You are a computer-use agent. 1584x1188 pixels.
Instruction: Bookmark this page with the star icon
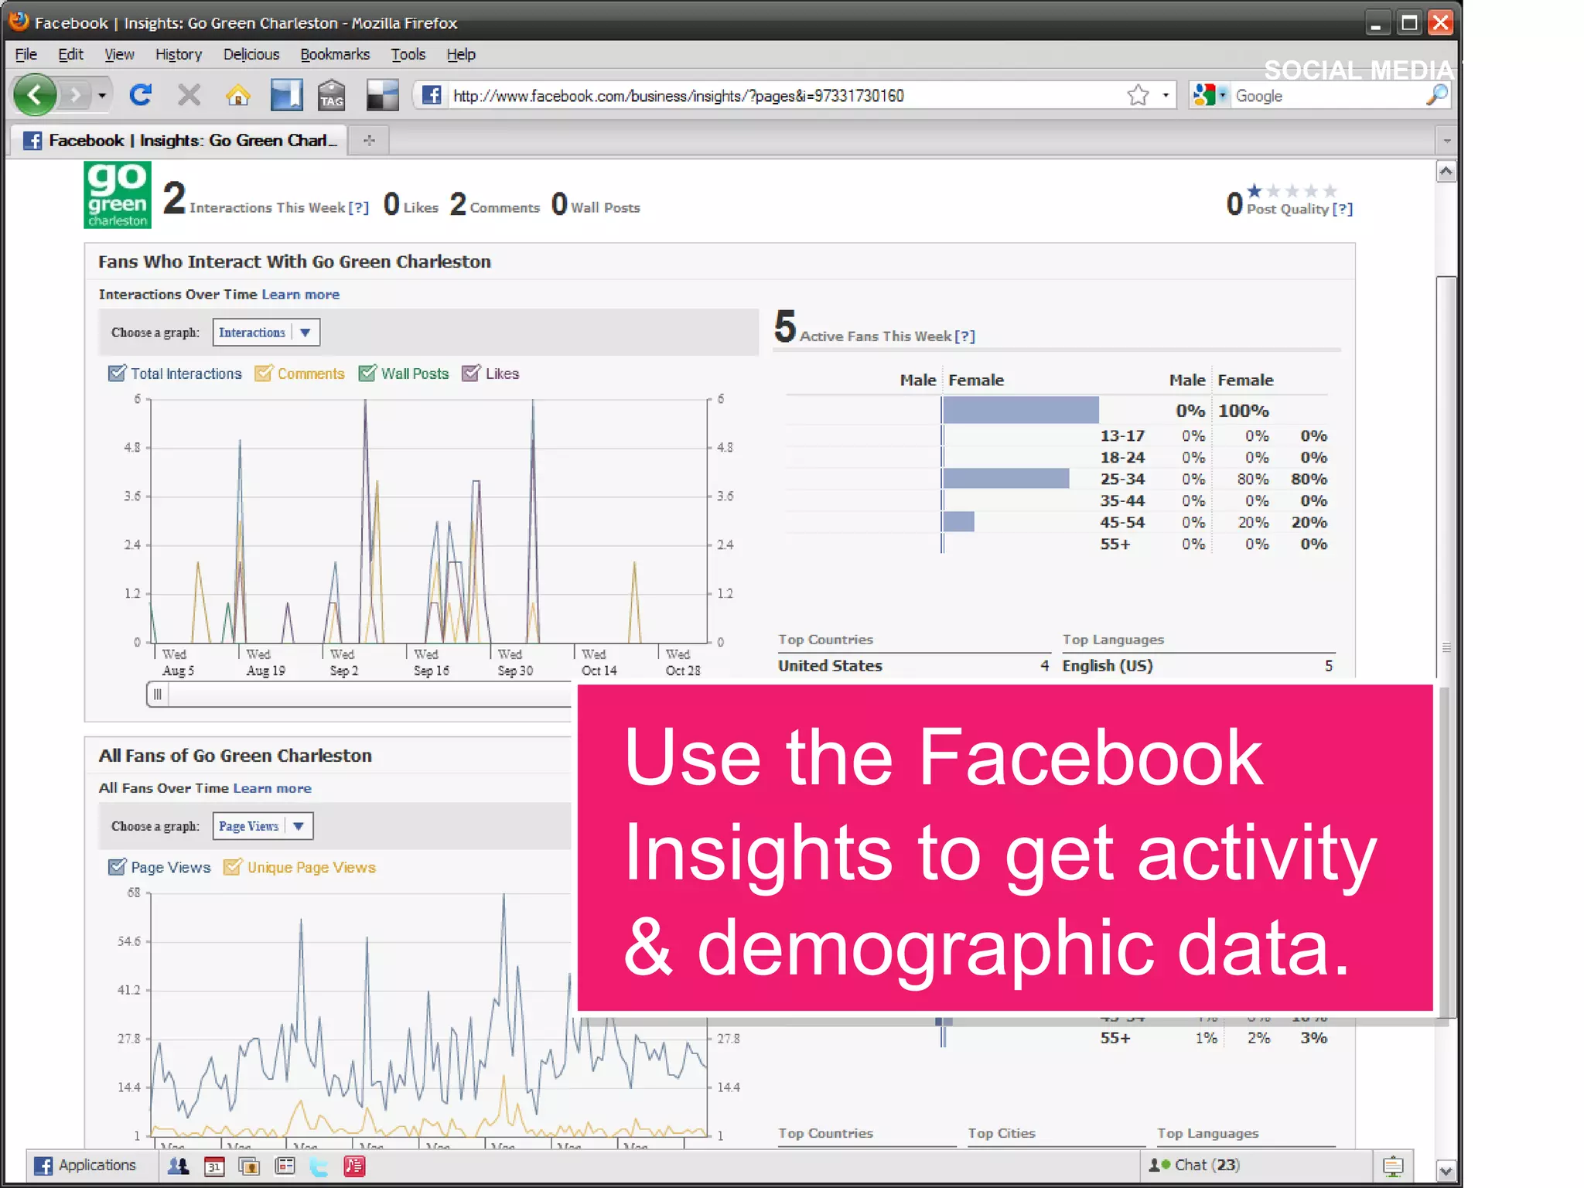click(x=1138, y=95)
